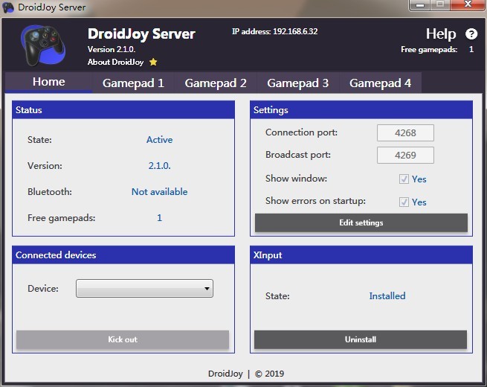This screenshot has height=387, width=487.
Task: Click the Help text link
Action: tap(440, 33)
